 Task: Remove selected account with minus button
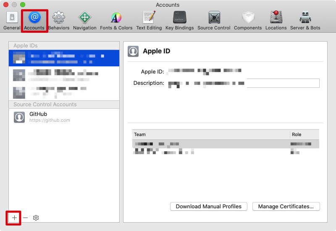(x=25, y=218)
